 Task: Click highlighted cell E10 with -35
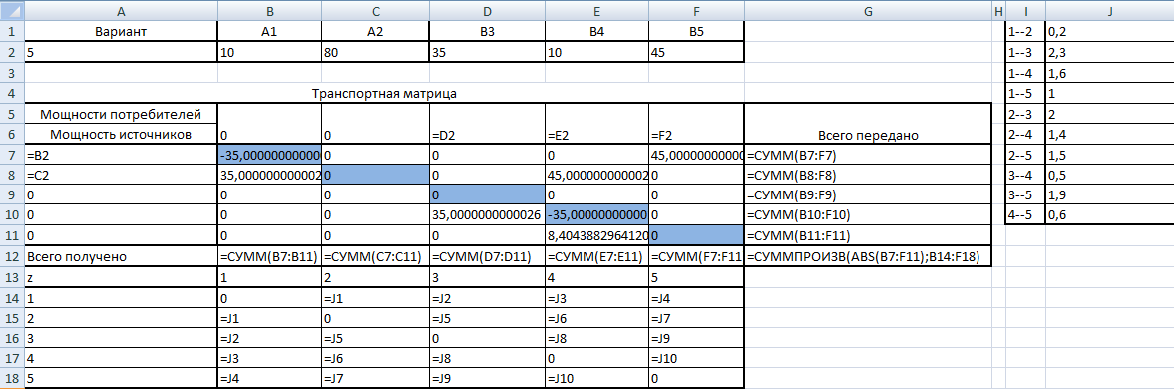pyautogui.click(x=596, y=215)
